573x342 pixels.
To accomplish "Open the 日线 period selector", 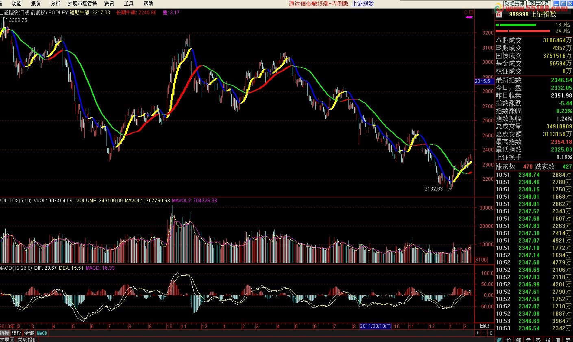I will [x=484, y=326].
